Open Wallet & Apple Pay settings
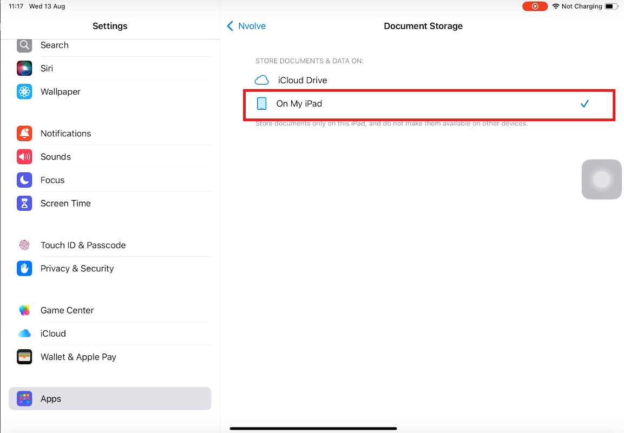Viewport: 624px width, 433px height. coord(78,357)
